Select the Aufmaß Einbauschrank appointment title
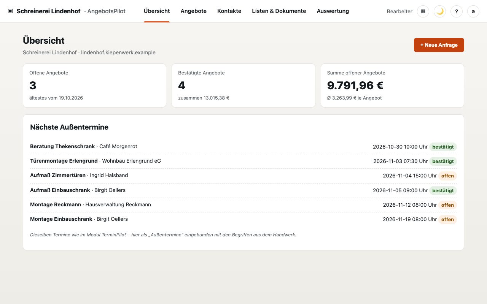The height and width of the screenshot is (304, 487). pos(60,190)
